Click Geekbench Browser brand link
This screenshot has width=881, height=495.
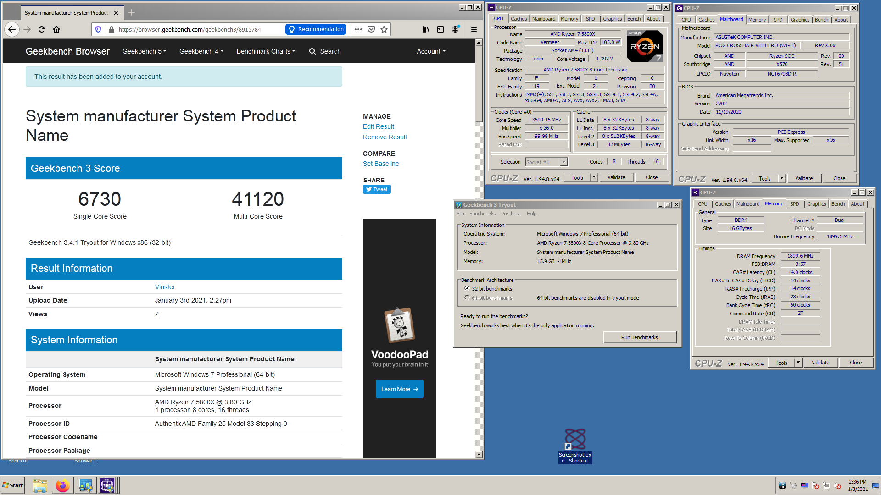pos(67,51)
